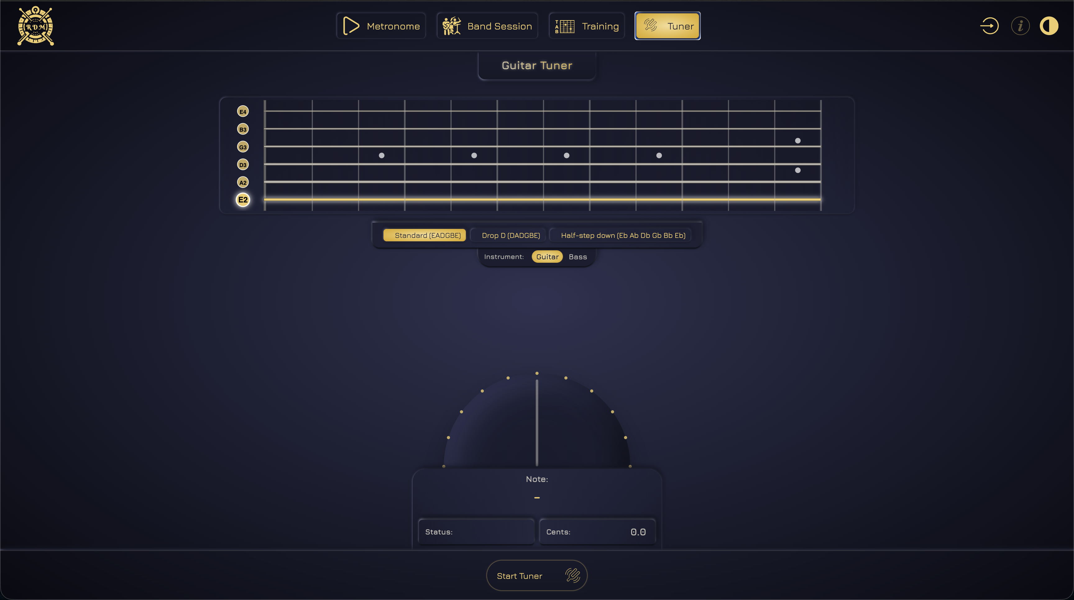The width and height of the screenshot is (1074, 600).
Task: Select the D3 string note marker
Action: [x=243, y=165]
